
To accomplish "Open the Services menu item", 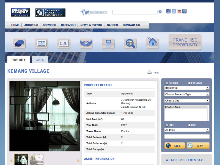I will pyautogui.click(x=50, y=25).
